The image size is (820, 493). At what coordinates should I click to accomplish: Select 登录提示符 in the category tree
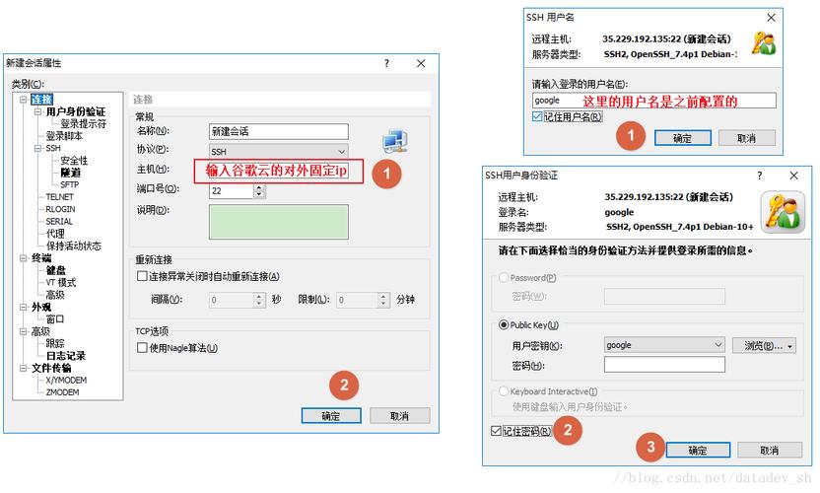click(x=83, y=123)
